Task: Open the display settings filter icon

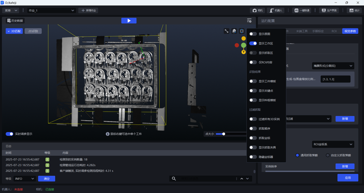Action: [x=249, y=21]
